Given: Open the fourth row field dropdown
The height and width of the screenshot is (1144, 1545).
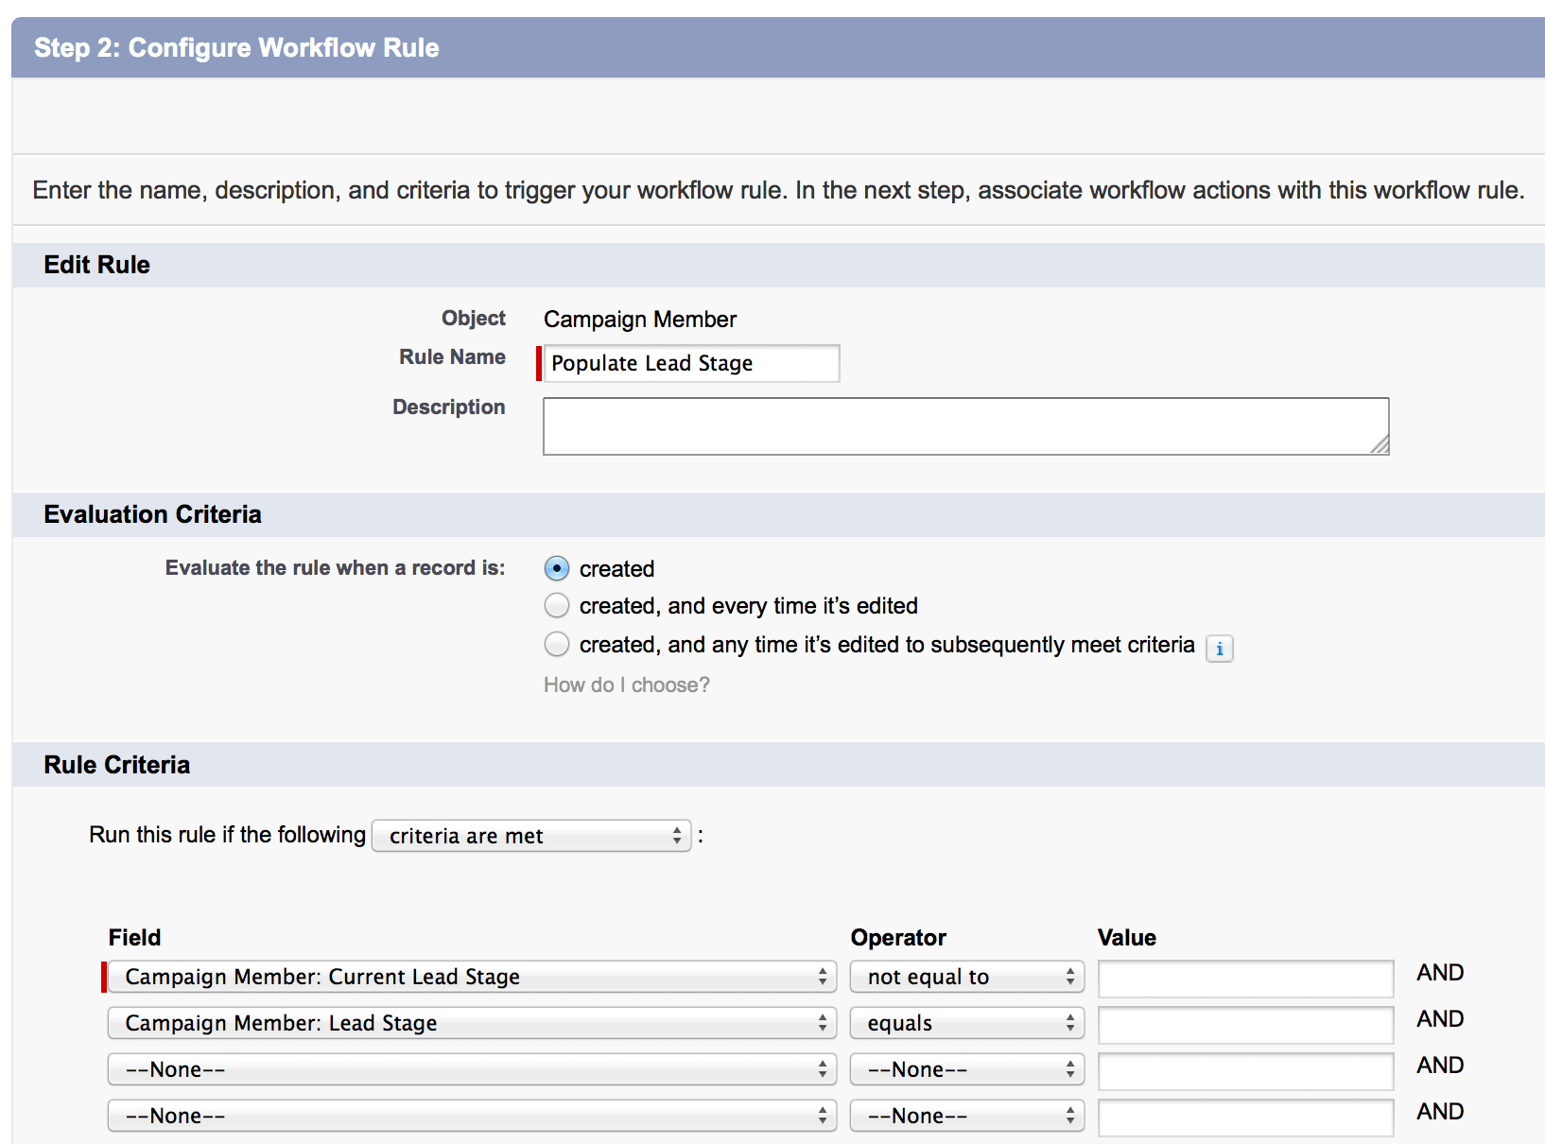Looking at the screenshot, I should [x=472, y=1116].
